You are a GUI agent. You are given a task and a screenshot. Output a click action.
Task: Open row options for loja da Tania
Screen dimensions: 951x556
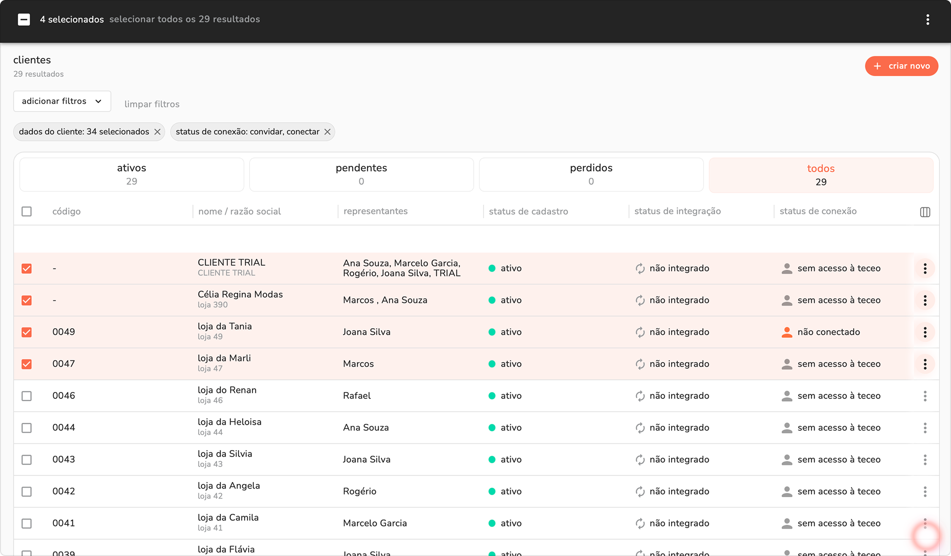tap(925, 332)
